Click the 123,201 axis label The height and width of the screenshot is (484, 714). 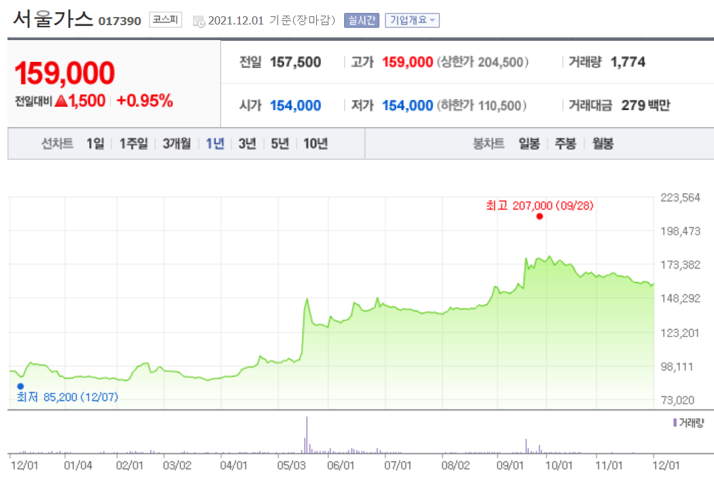click(680, 333)
